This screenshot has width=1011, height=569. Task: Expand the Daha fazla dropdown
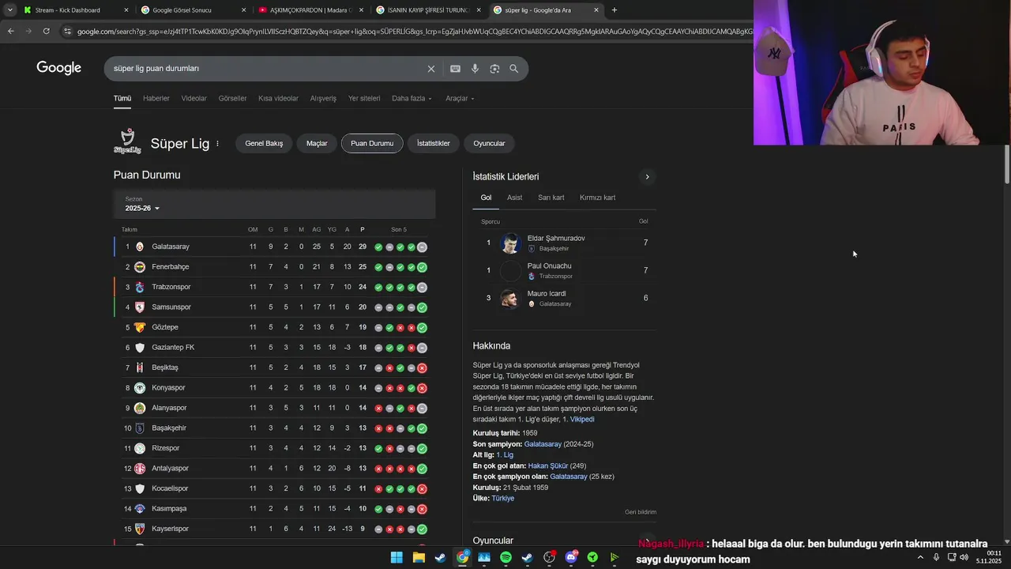pyautogui.click(x=412, y=99)
